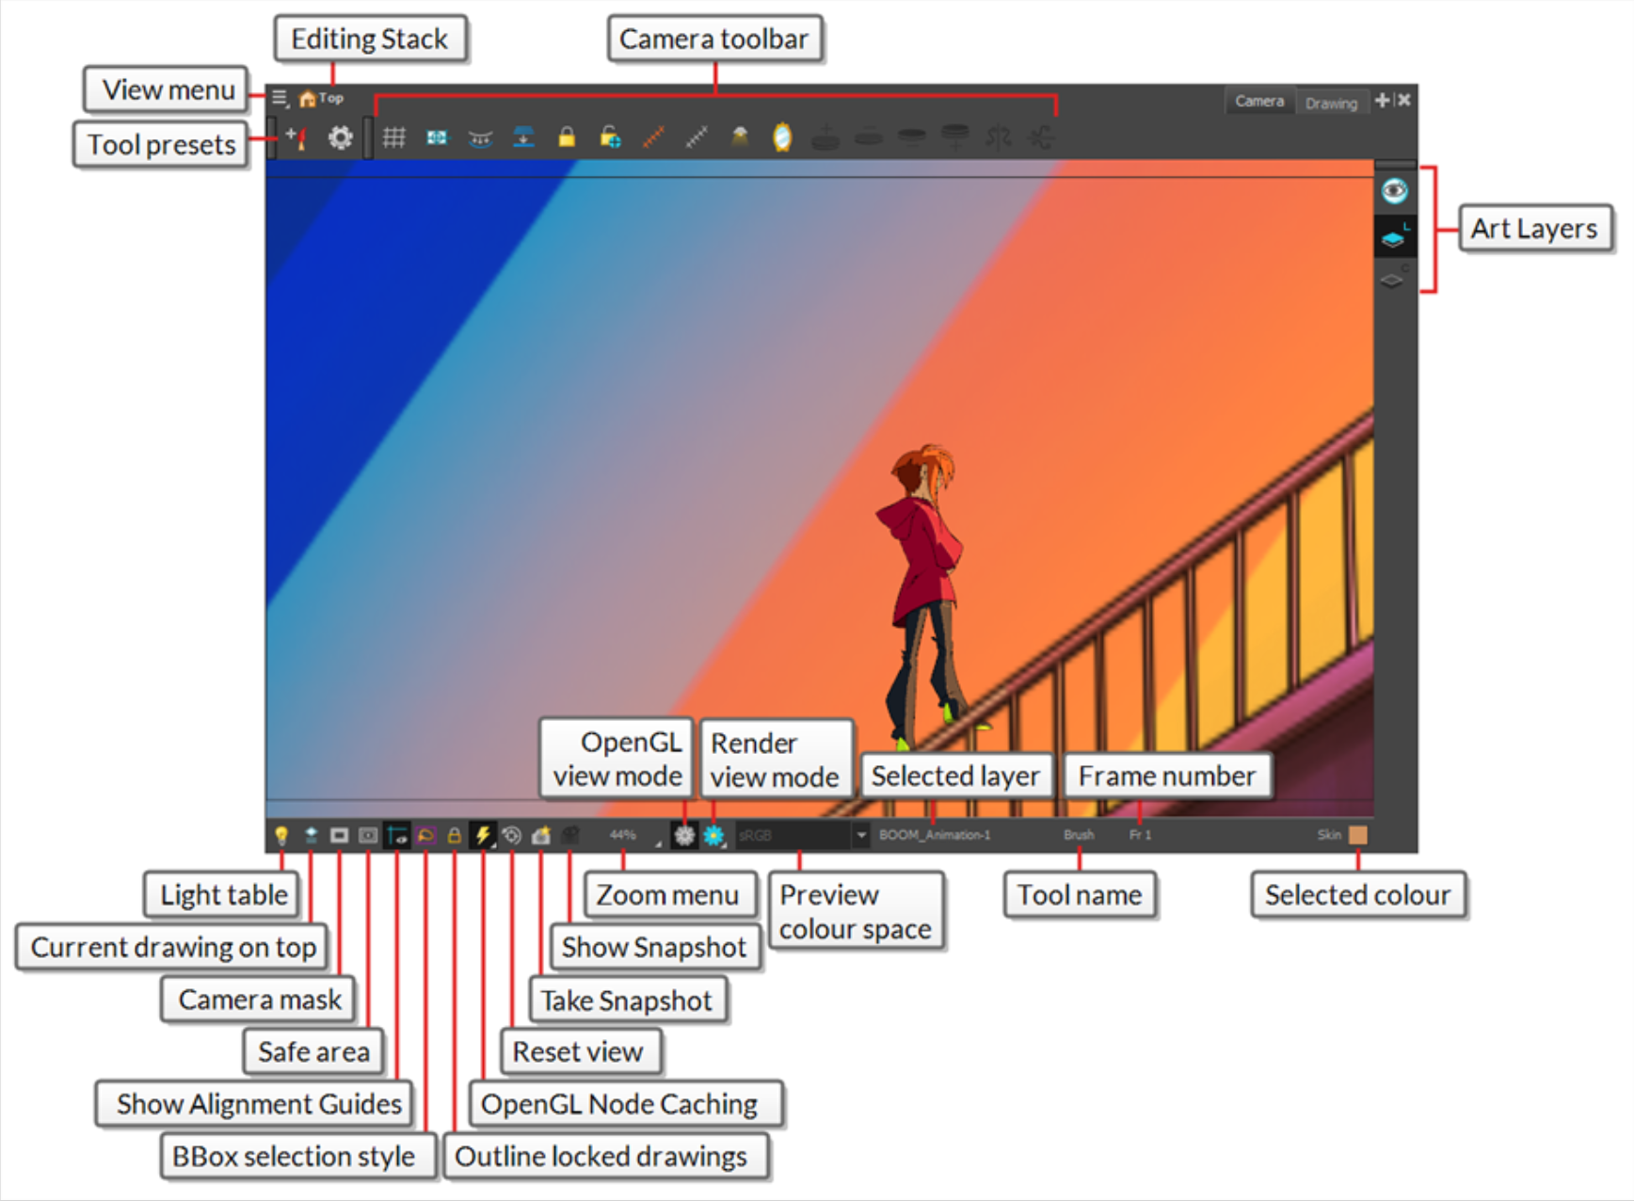This screenshot has height=1201, width=1634.
Task: Reset the view
Action: click(x=513, y=835)
